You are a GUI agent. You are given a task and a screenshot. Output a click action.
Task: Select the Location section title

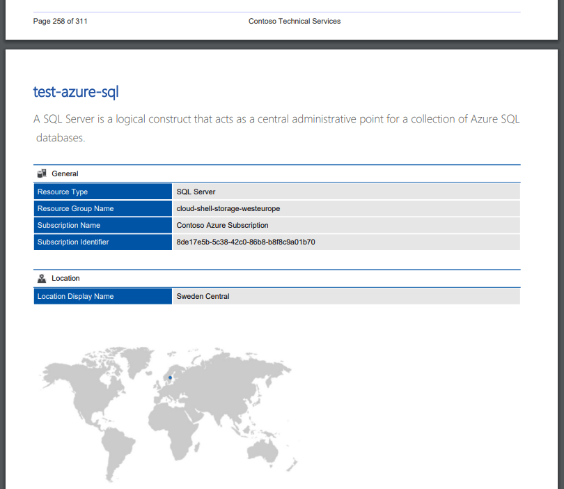tap(65, 278)
